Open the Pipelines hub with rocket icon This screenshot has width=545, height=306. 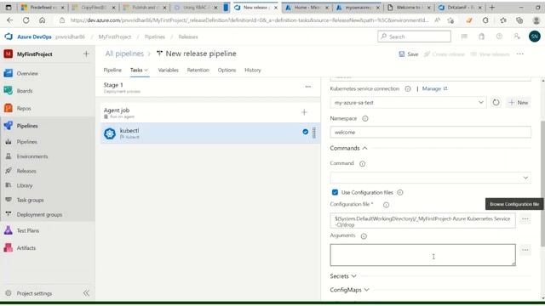click(x=27, y=126)
